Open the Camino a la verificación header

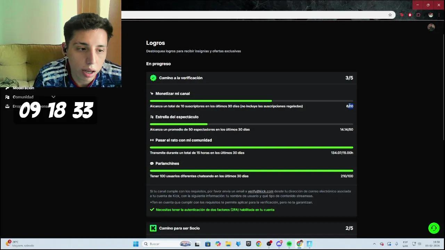click(x=251, y=78)
